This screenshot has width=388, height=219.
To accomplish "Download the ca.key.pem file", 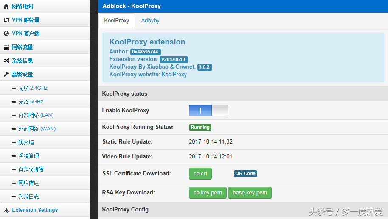I will 208,193.
